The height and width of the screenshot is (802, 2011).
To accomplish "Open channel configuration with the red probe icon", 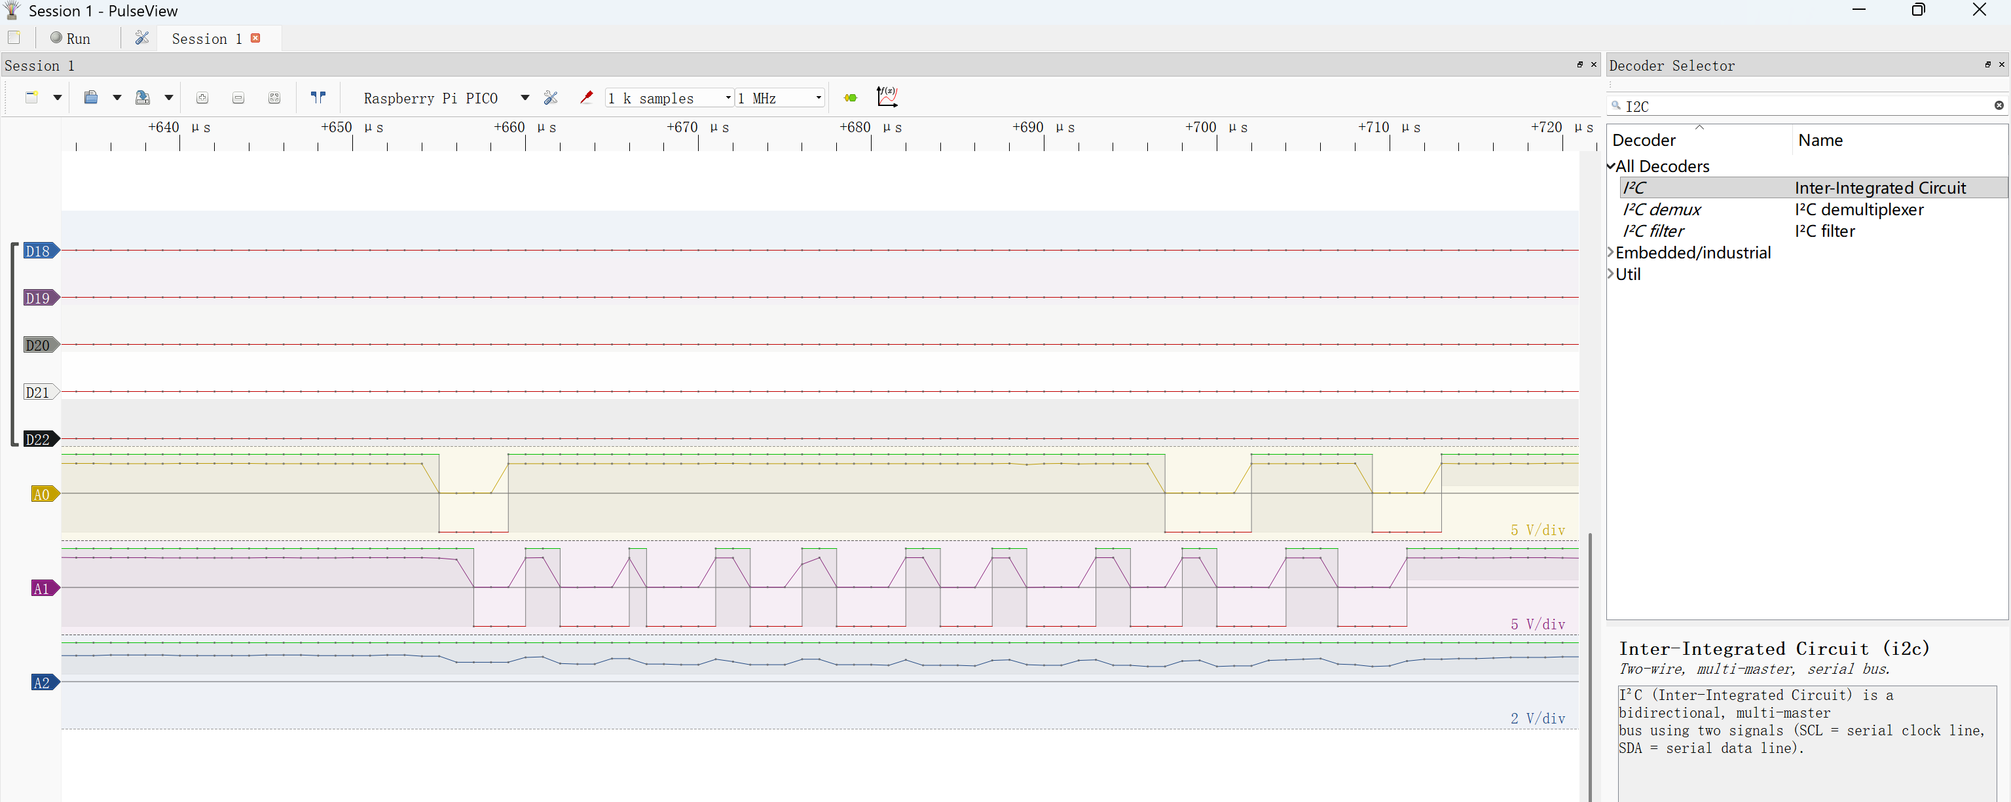I will tap(586, 97).
